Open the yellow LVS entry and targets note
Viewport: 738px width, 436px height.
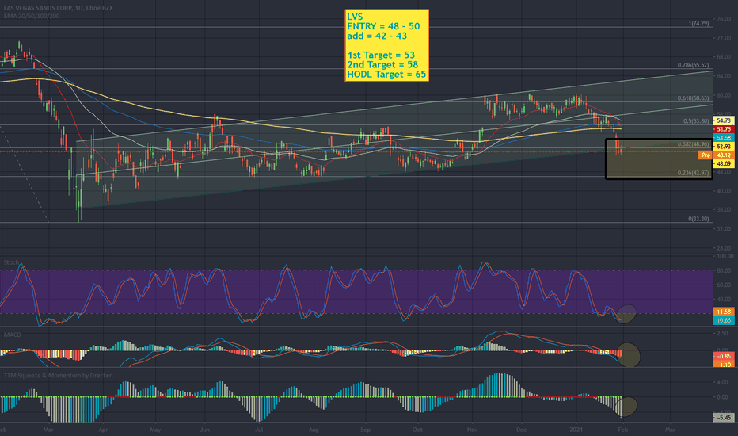pyautogui.click(x=386, y=45)
